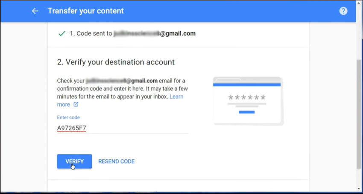Click the scrollbar down arrow

pos(359,188)
